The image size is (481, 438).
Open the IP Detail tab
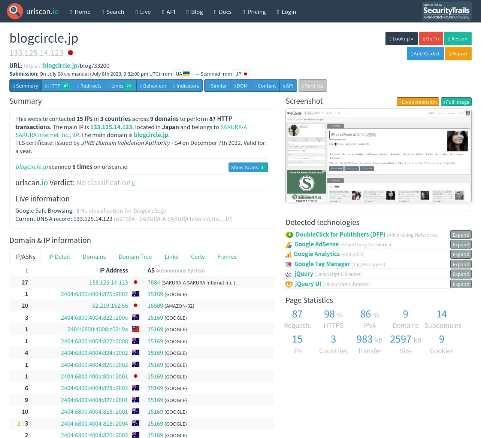click(59, 256)
